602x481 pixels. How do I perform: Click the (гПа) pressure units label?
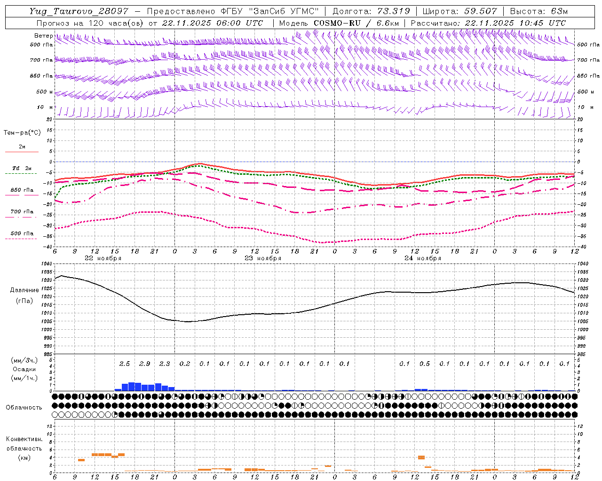click(x=24, y=301)
